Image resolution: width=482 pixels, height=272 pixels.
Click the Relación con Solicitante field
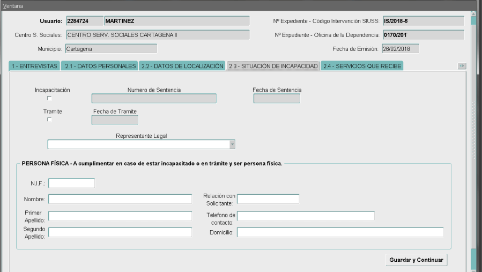268,200
